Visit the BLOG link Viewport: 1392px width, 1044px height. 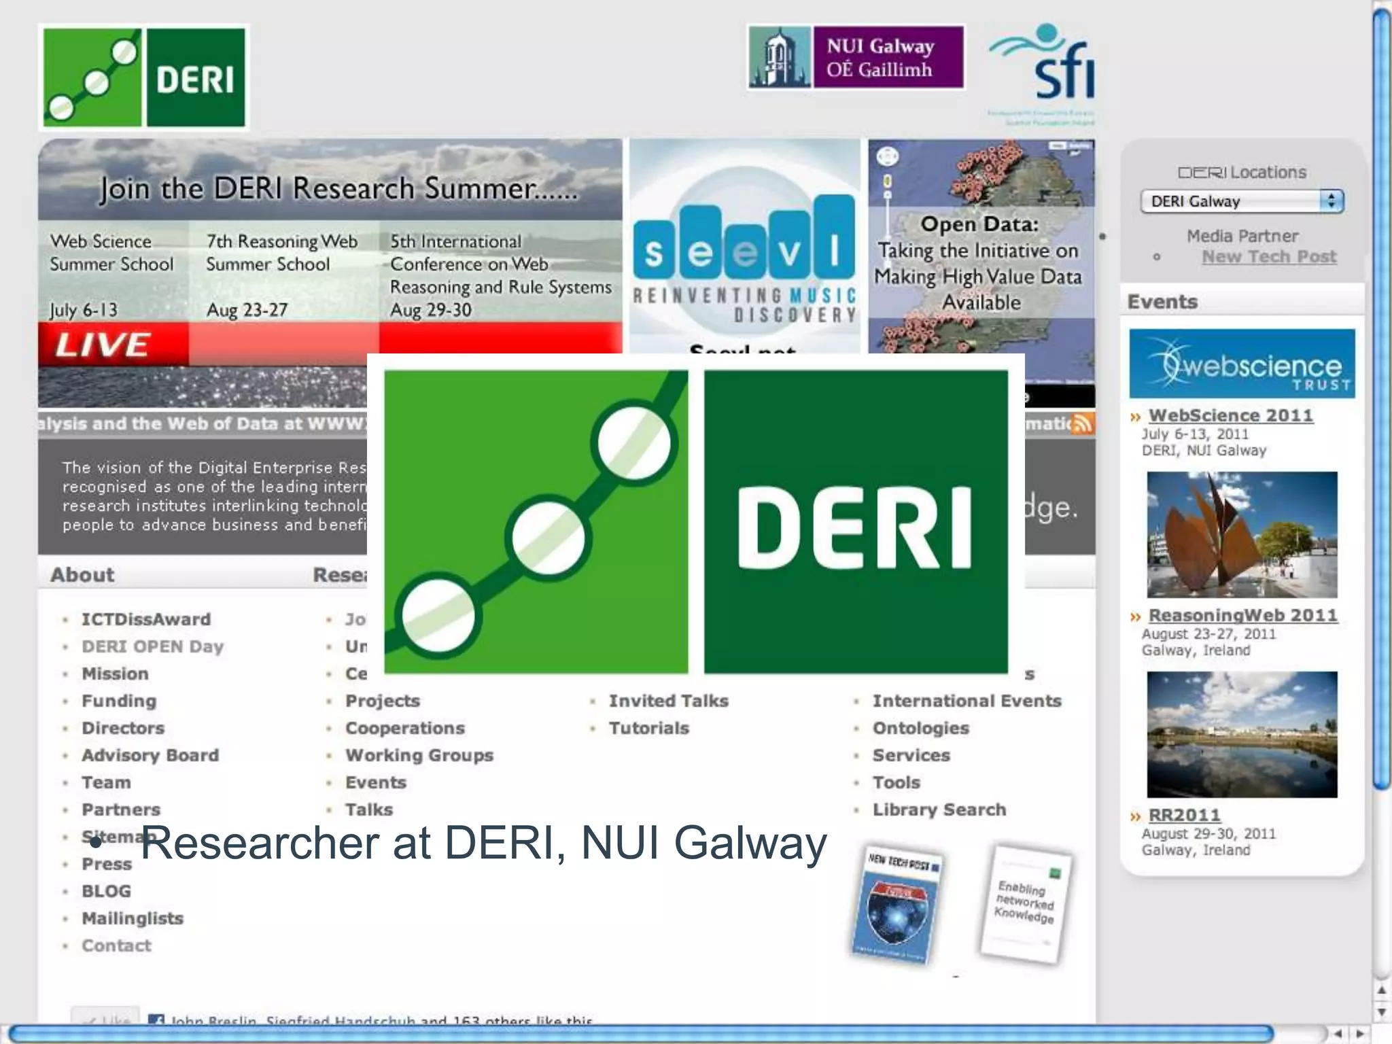[106, 891]
